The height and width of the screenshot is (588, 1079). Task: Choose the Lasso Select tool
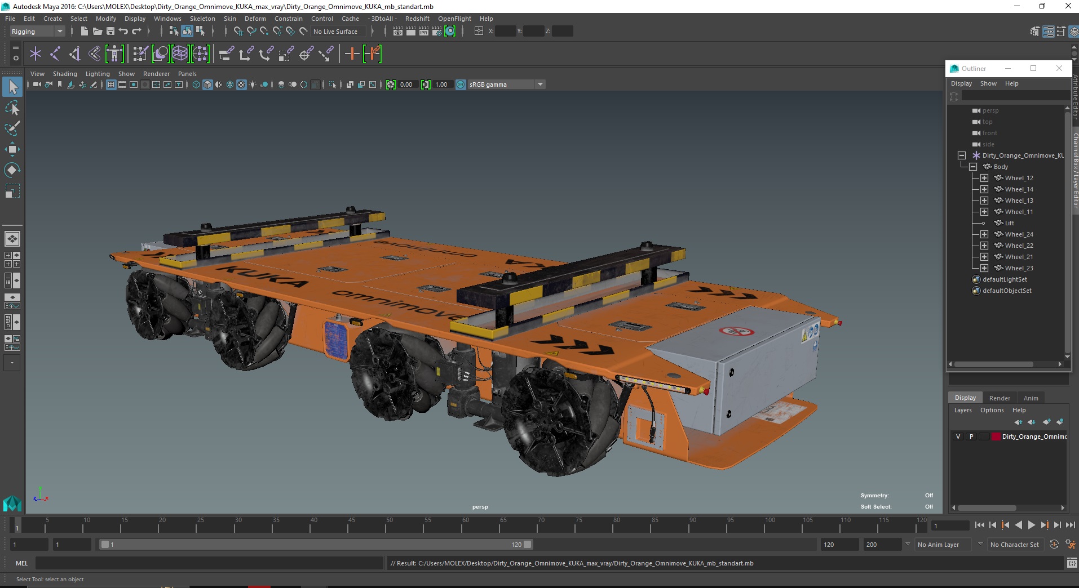coord(12,108)
